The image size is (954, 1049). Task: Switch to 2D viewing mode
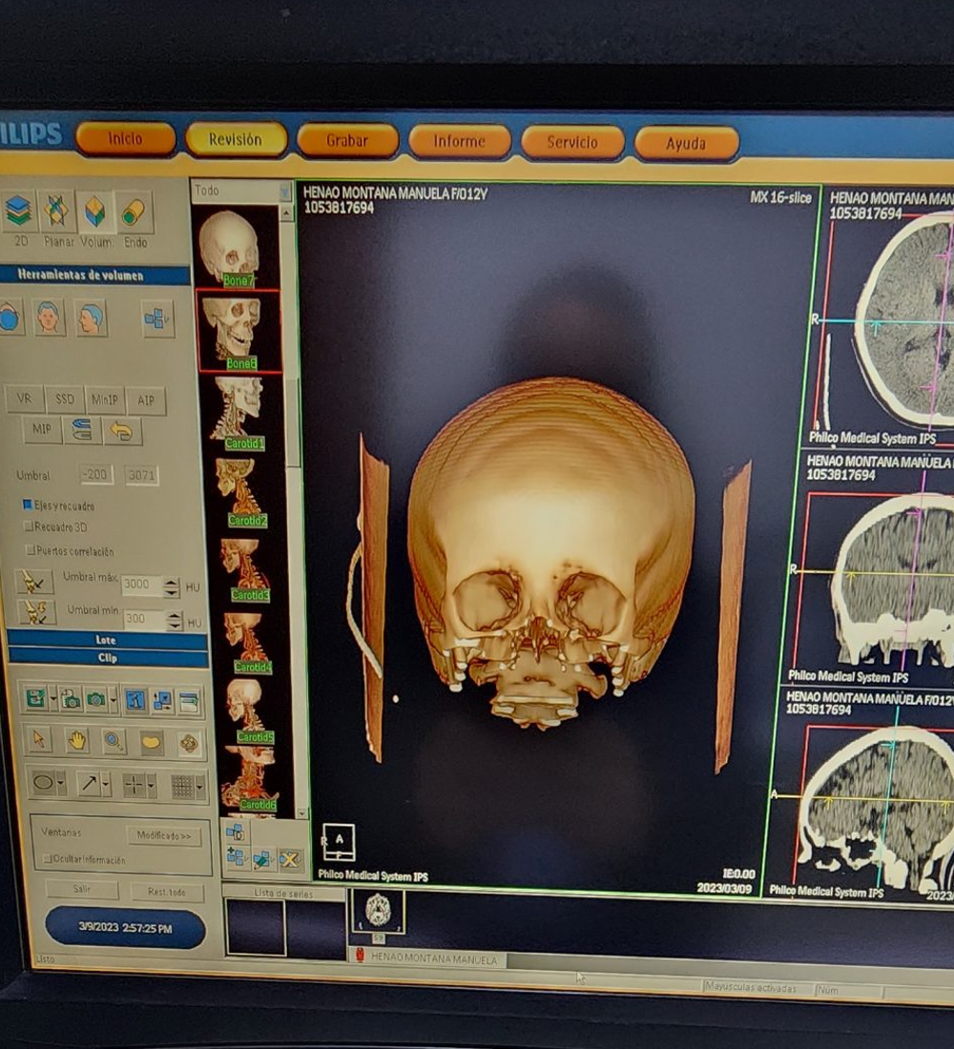coord(19,212)
